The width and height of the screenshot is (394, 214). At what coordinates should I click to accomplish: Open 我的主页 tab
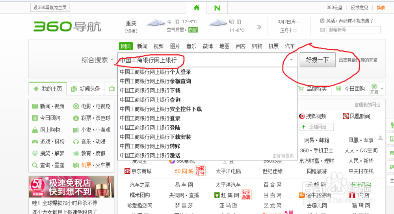[x=48, y=89]
